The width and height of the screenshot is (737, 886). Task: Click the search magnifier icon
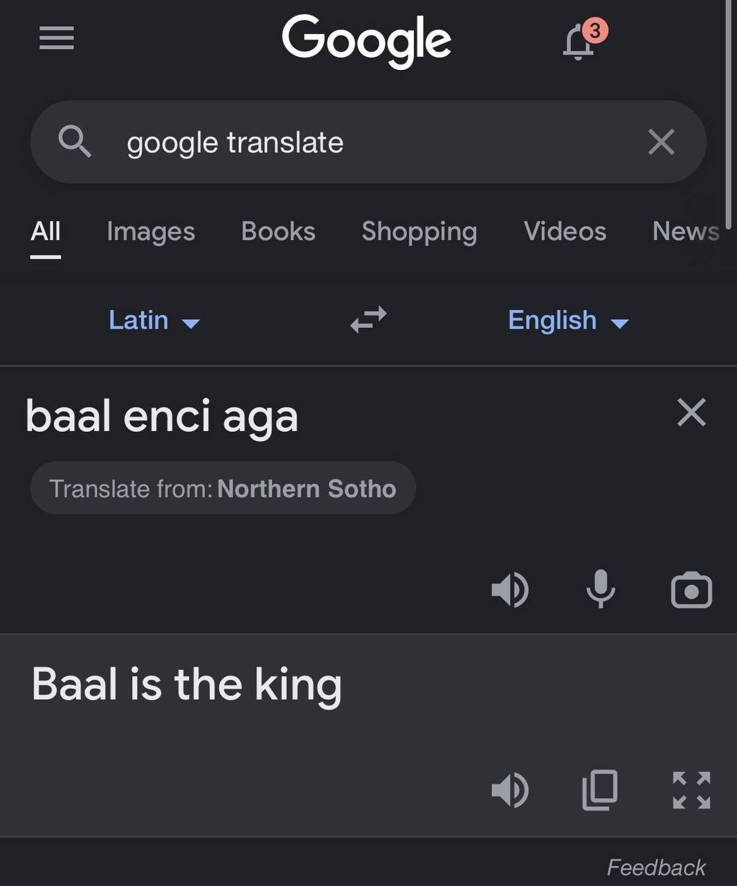pyautogui.click(x=75, y=142)
